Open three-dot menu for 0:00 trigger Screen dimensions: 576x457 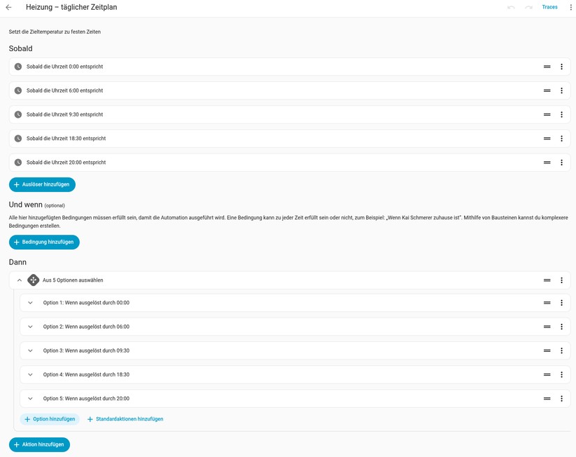click(561, 67)
